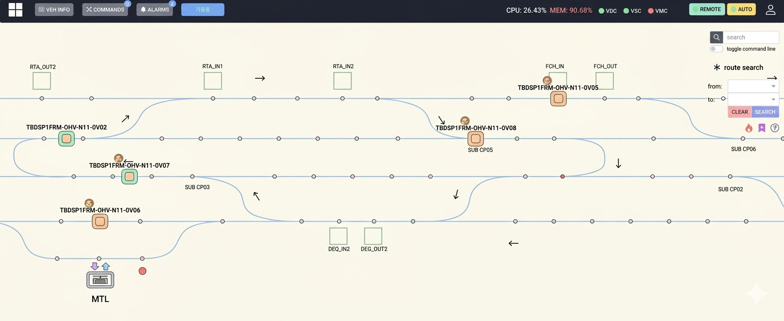Open the user profile icon
784x321 pixels.
coord(770,10)
